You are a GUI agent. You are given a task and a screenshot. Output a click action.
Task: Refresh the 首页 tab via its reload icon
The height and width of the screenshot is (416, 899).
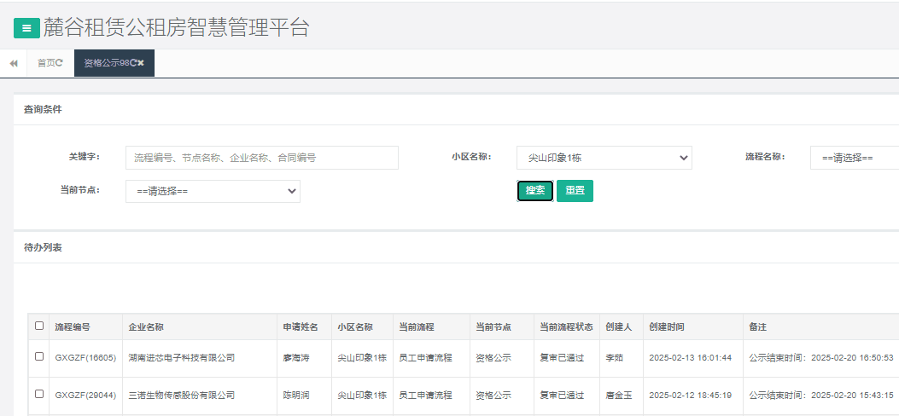tap(60, 63)
